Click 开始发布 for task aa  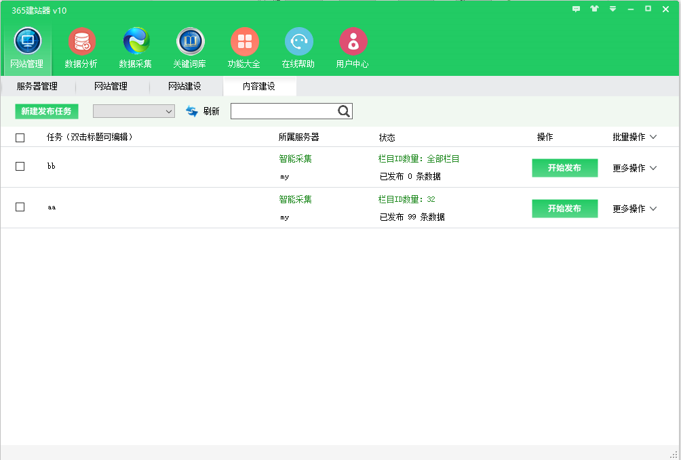564,209
